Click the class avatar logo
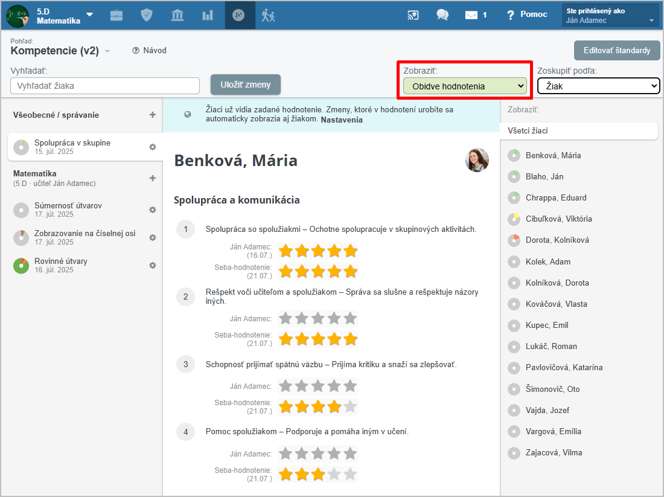This screenshot has height=497, width=664. coord(18,16)
